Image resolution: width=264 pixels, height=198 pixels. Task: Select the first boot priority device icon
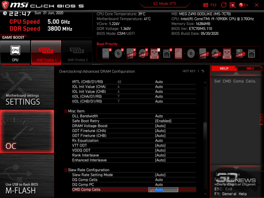pos(106,54)
